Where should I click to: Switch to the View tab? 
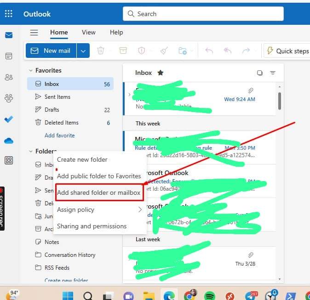(89, 33)
